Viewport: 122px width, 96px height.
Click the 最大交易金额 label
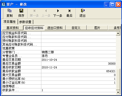pos(12,75)
